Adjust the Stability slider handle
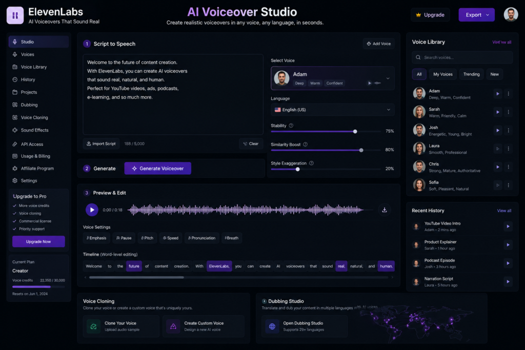 click(x=355, y=132)
